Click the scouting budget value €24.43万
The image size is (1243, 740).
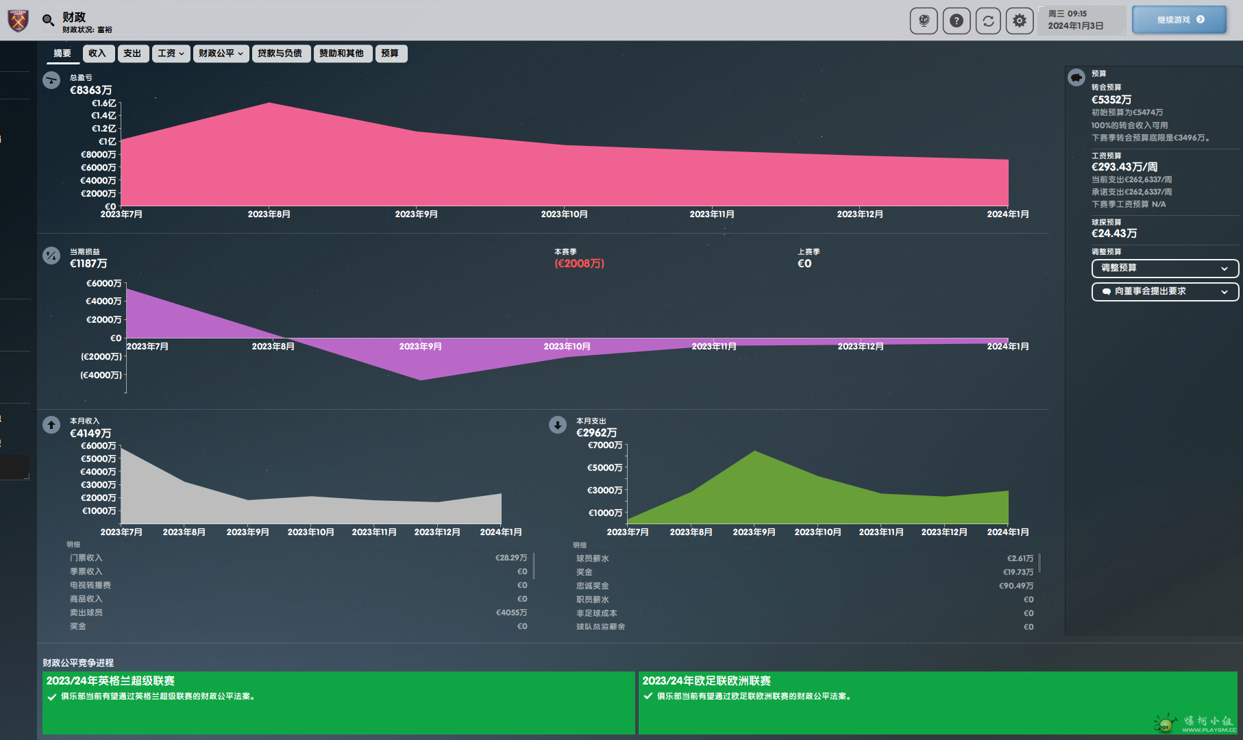pyautogui.click(x=1114, y=234)
